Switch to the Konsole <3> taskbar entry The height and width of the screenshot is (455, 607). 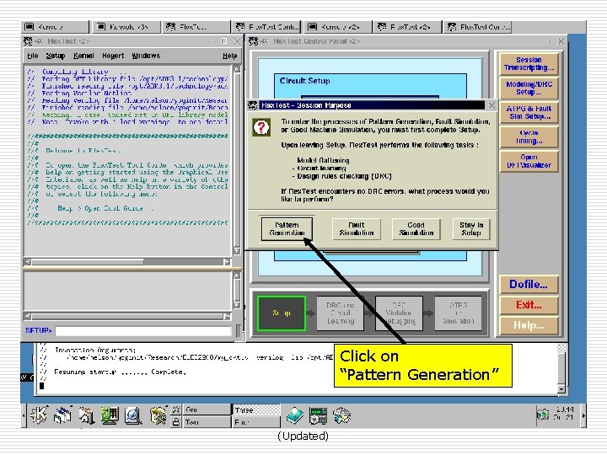coord(127,27)
